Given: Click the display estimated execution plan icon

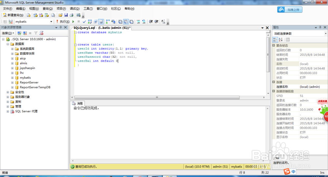Looking at the screenshot, I should tap(90, 22).
